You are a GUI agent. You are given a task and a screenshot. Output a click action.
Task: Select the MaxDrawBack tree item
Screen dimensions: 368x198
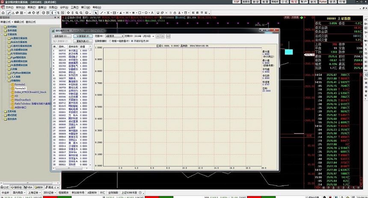(x=23, y=100)
